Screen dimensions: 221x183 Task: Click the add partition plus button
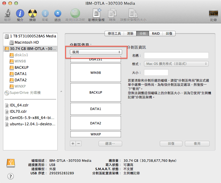pos(73,144)
